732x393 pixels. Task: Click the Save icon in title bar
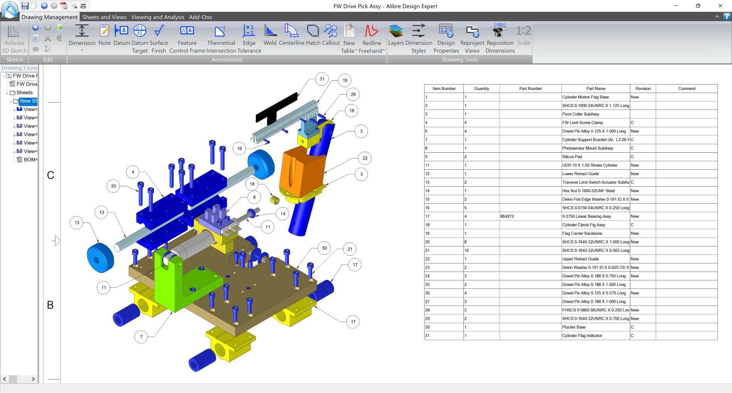click(25, 6)
